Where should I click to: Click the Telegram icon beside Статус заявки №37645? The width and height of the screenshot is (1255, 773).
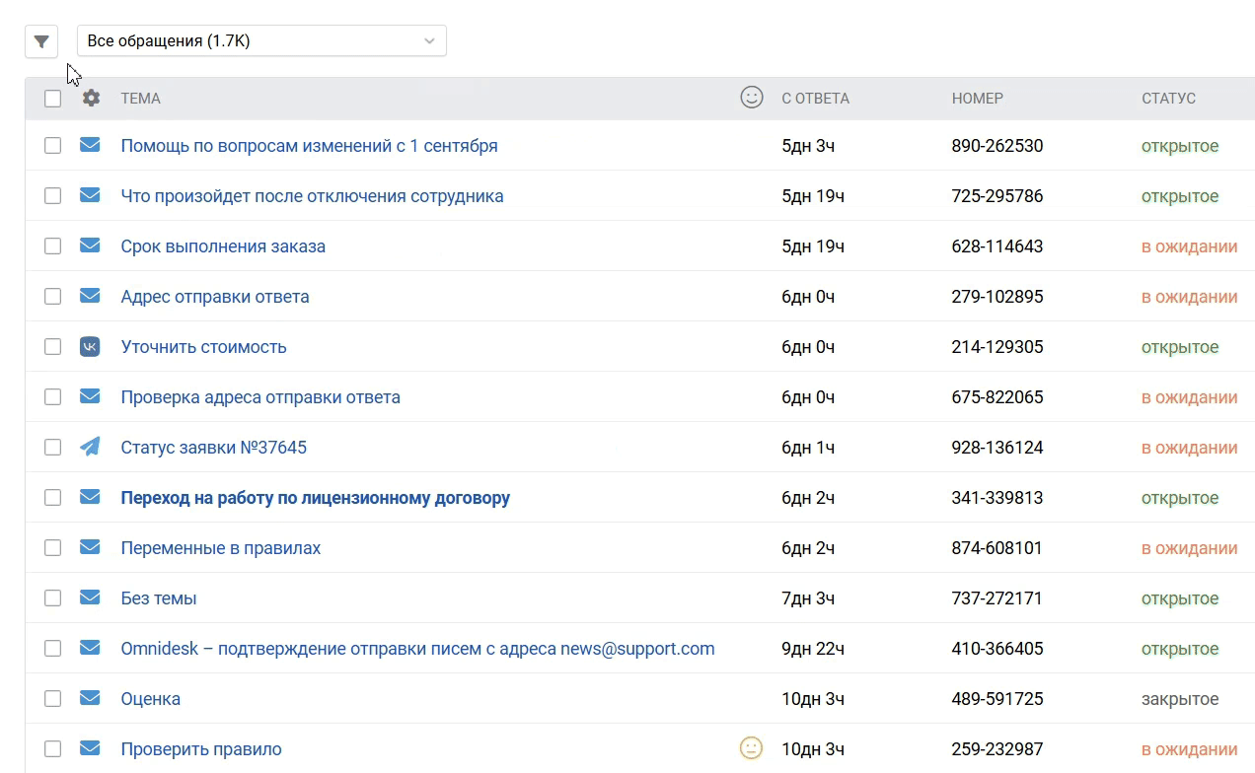coord(90,448)
